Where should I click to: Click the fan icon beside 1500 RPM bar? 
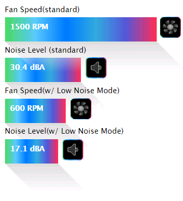170,27
